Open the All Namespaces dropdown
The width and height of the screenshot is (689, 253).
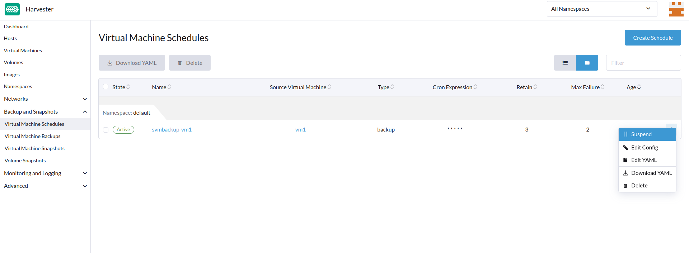[601, 9]
